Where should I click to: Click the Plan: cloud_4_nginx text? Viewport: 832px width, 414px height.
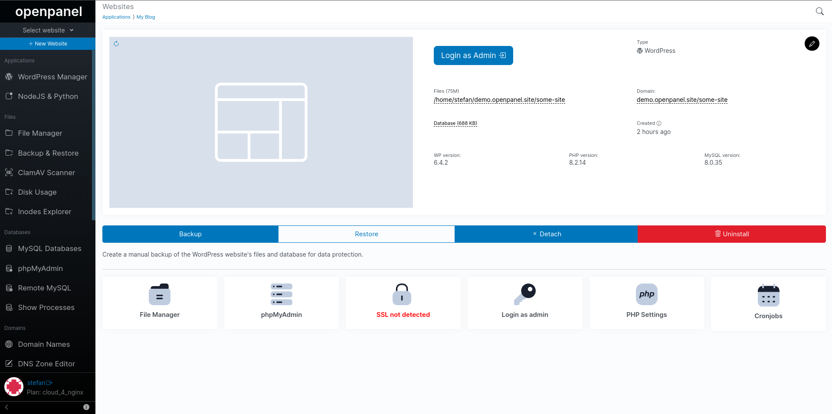click(55, 392)
